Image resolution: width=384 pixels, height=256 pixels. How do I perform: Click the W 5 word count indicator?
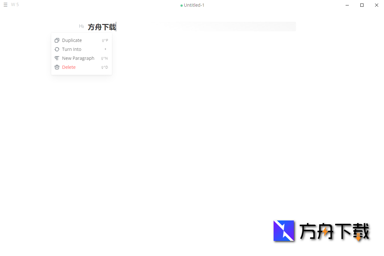15,4
